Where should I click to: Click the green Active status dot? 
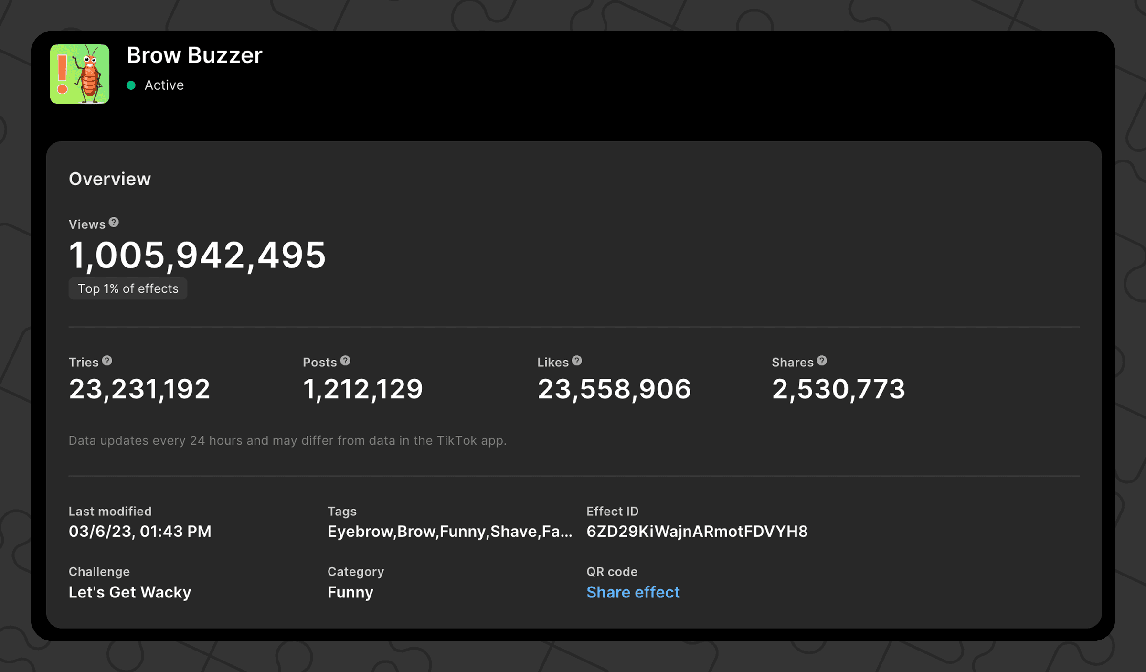[131, 85]
